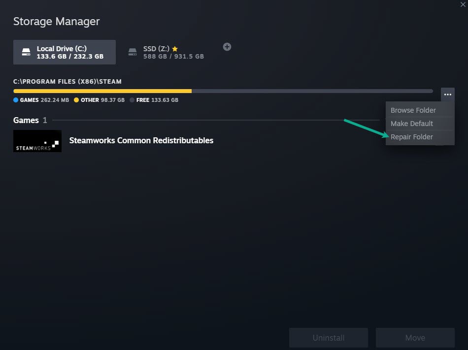Click the GAMES 262.24 MB label

pyautogui.click(x=44, y=100)
